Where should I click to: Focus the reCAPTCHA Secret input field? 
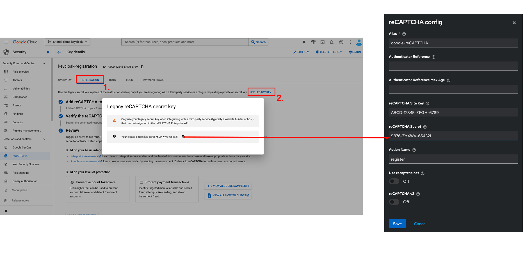coord(453,136)
